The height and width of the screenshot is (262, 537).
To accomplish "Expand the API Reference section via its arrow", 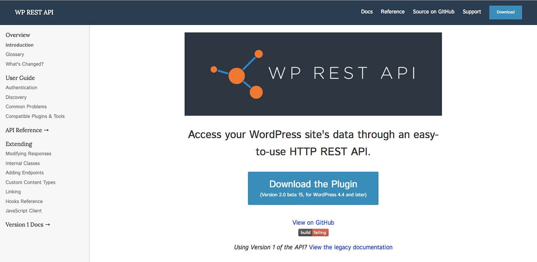I will pos(47,130).
